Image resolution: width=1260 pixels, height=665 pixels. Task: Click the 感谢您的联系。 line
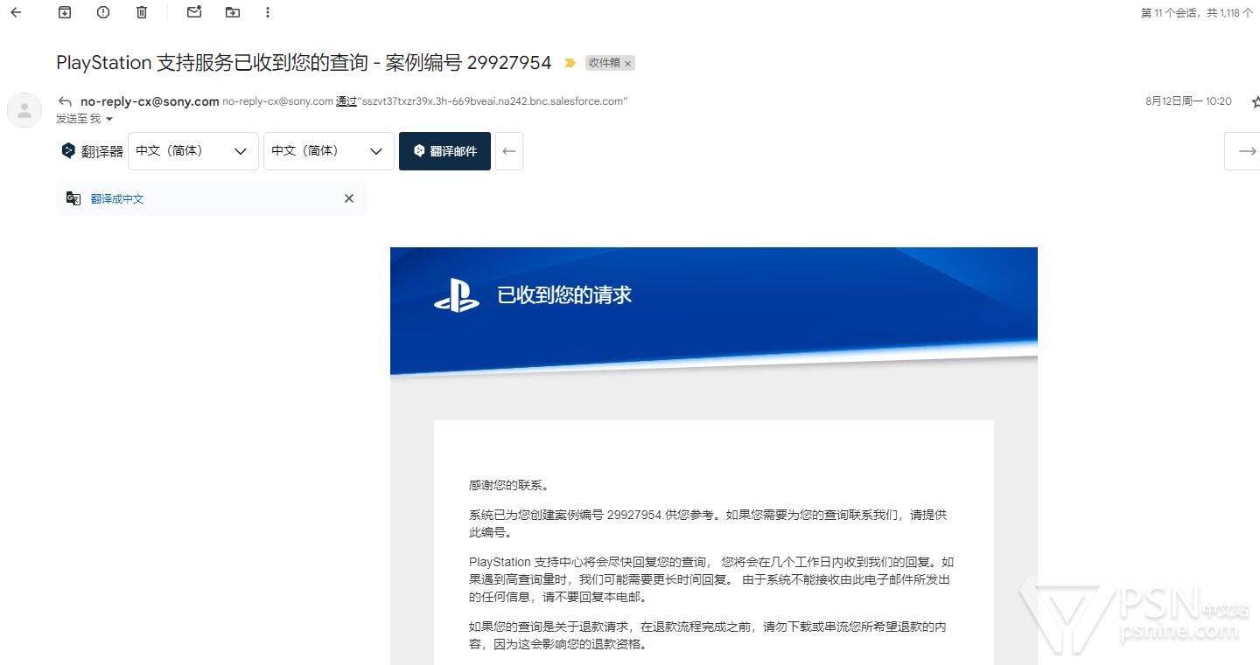tap(509, 485)
